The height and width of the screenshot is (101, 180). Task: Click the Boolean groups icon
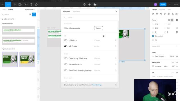tap(94, 4)
